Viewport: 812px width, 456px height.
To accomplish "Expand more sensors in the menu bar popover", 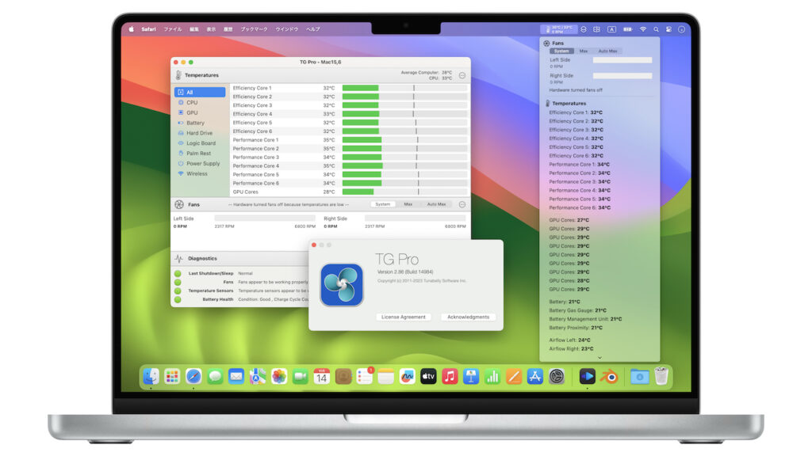I will [x=599, y=357].
